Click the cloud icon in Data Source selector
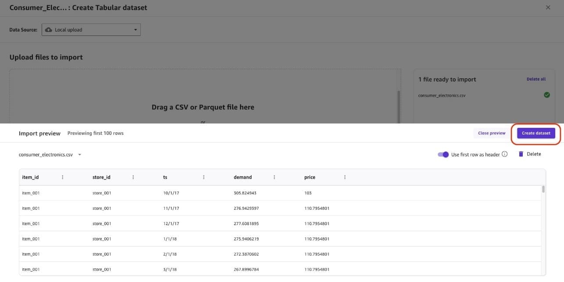The width and height of the screenshot is (564, 282). pos(48,29)
